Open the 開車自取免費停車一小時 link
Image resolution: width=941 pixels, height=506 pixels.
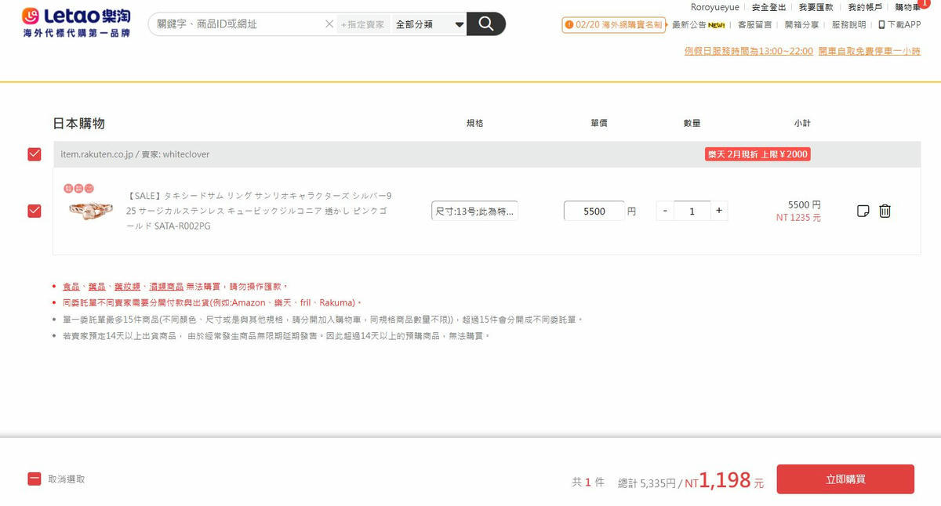870,51
